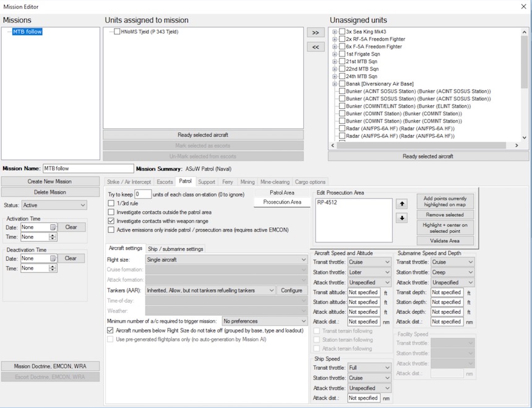Toggle Investigate contacts within weapon range
The width and height of the screenshot is (532, 408).
click(x=111, y=221)
